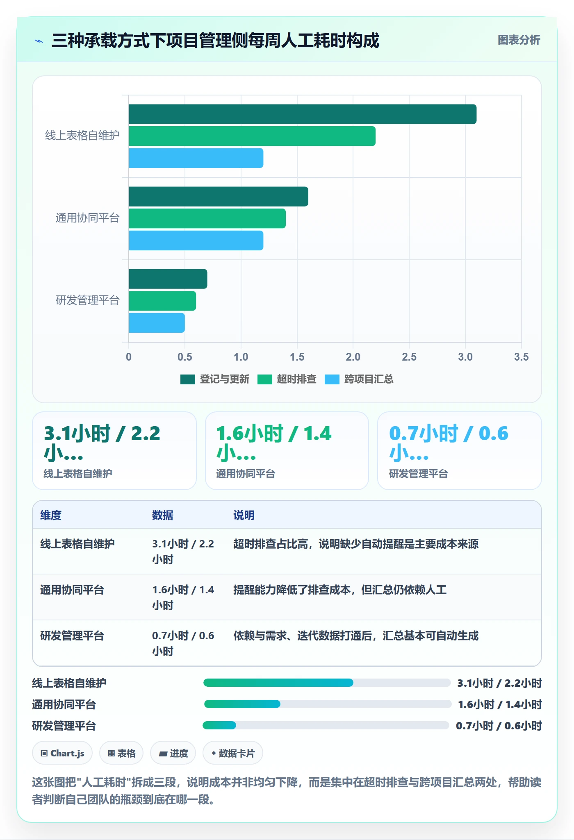Image resolution: width=574 pixels, height=840 pixels.
Task: Toggle the 超时排查 legend item
Action: (x=287, y=379)
